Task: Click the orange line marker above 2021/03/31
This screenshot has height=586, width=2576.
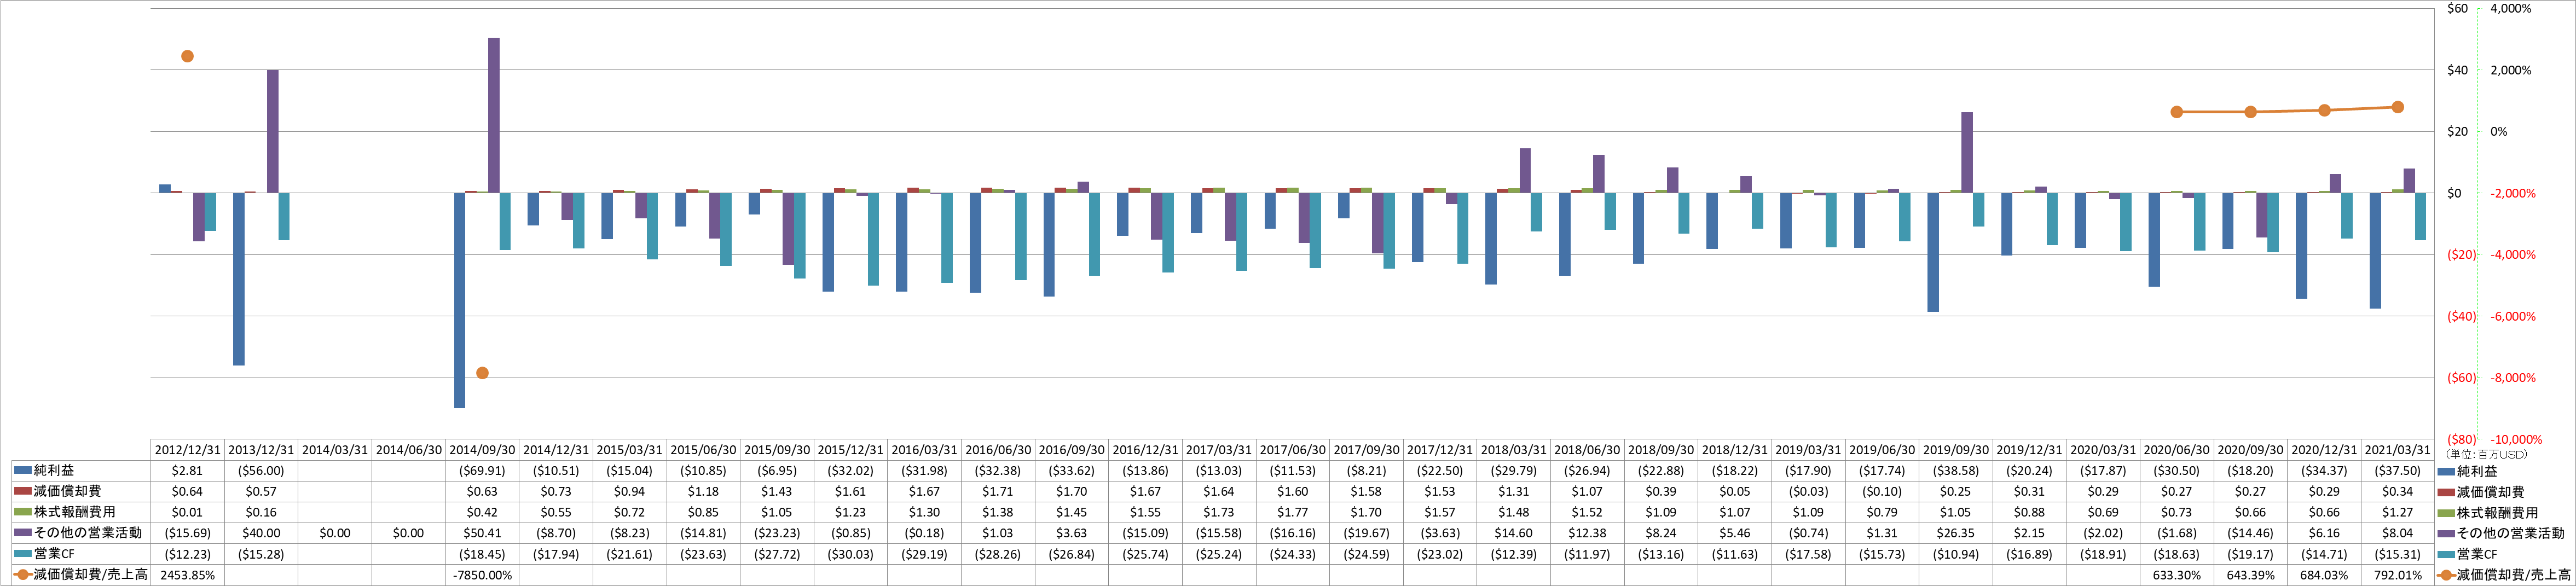Action: [x=2398, y=107]
